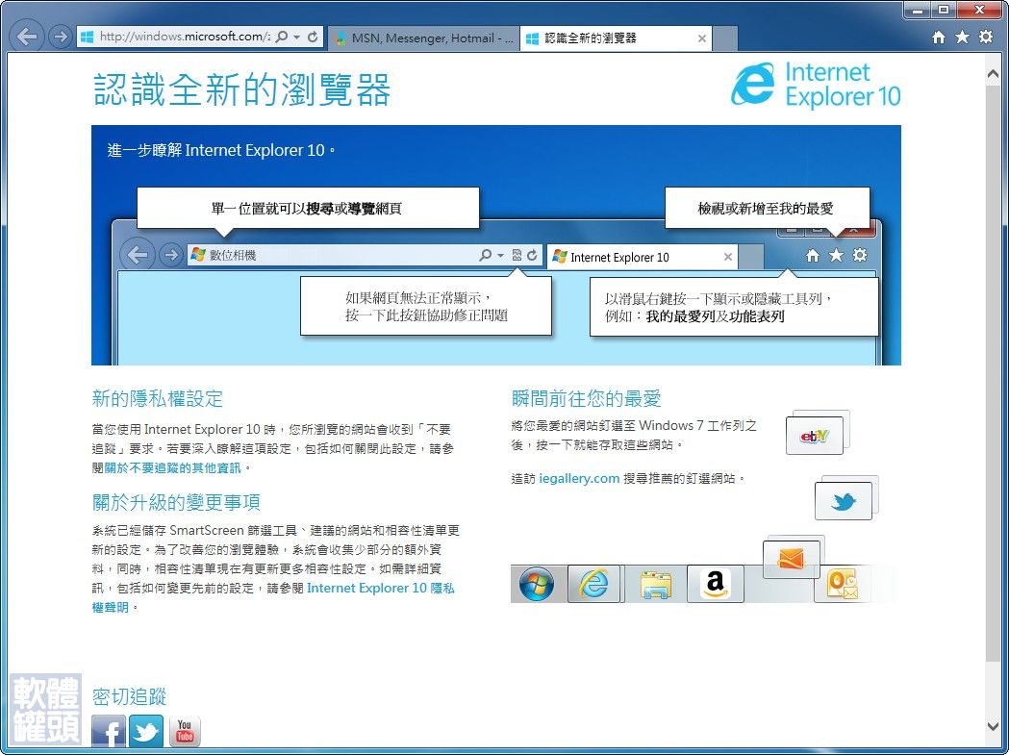Viewport: 1009px width, 755px height.
Task: Maximize the browser window
Action: click(x=943, y=10)
